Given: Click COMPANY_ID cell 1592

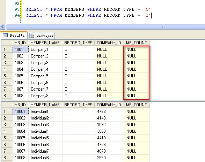Looking at the screenshot, I should 109,125.
